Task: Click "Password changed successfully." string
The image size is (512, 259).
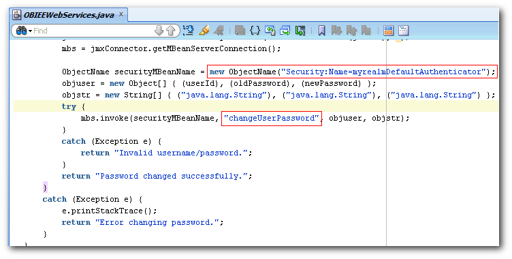Action: (x=172, y=176)
